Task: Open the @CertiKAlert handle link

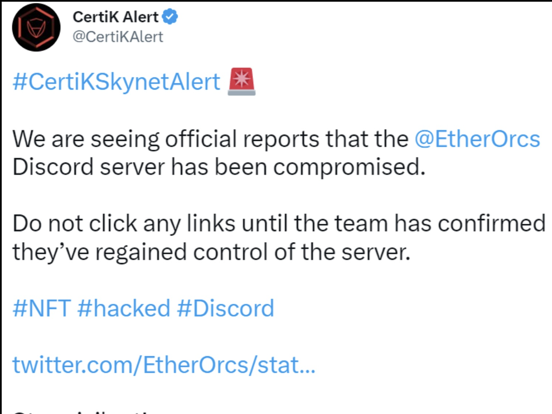Action: point(118,37)
